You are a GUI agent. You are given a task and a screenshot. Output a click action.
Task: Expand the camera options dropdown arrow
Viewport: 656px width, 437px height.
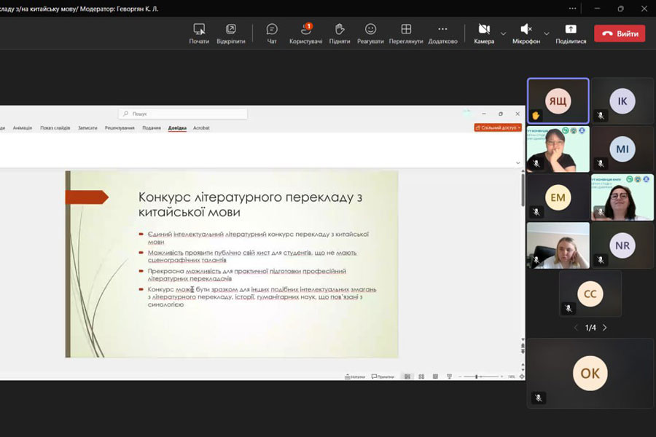click(x=503, y=34)
